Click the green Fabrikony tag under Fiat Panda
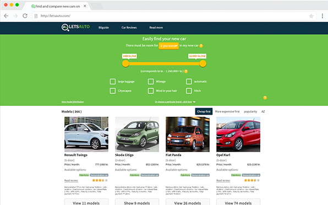This screenshot has width=328, height=205. (185, 175)
